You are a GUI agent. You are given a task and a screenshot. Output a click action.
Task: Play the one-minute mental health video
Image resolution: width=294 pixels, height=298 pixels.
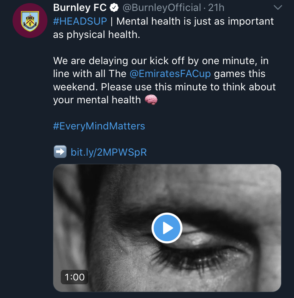pos(167,228)
